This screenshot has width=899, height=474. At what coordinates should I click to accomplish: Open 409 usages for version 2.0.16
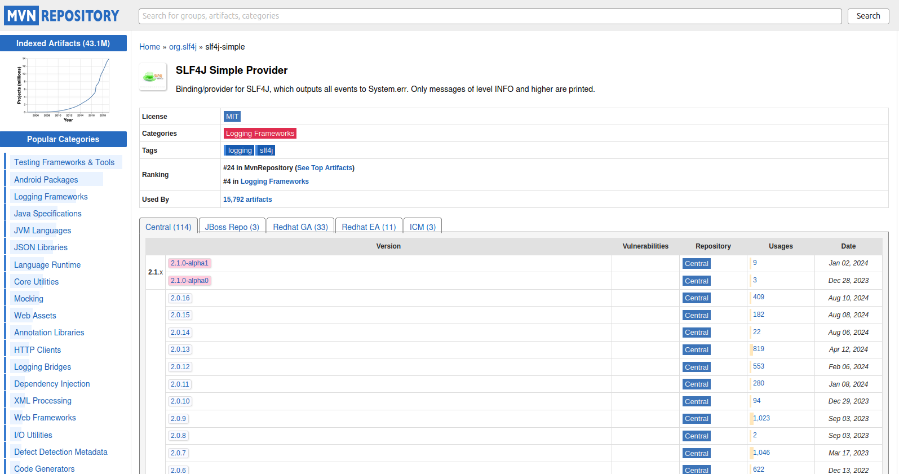pyautogui.click(x=759, y=297)
